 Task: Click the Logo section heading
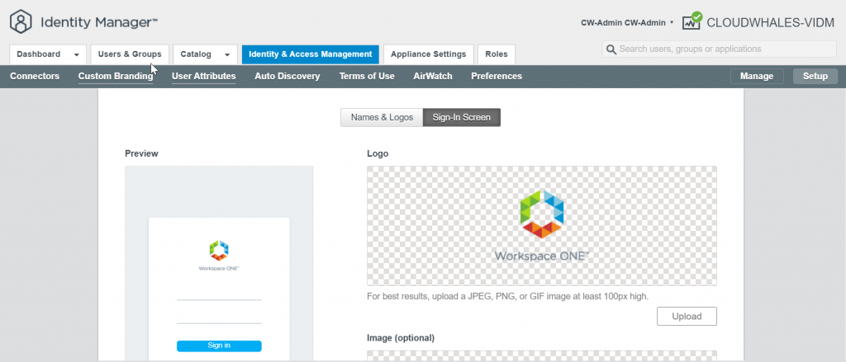[x=378, y=153]
